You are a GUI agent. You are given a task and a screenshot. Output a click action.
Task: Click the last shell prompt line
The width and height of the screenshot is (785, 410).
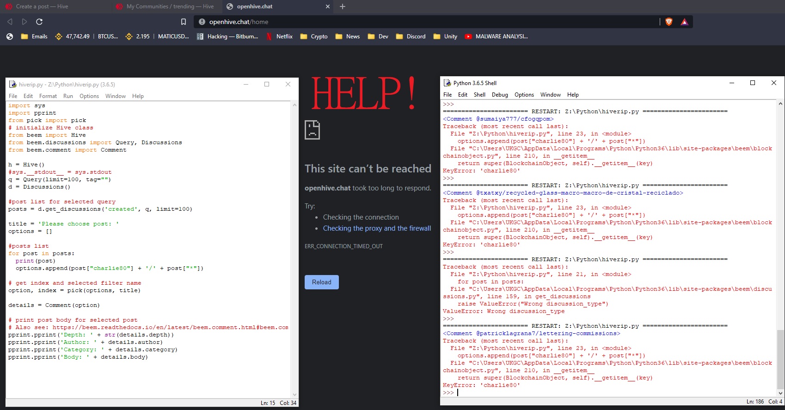pos(451,392)
